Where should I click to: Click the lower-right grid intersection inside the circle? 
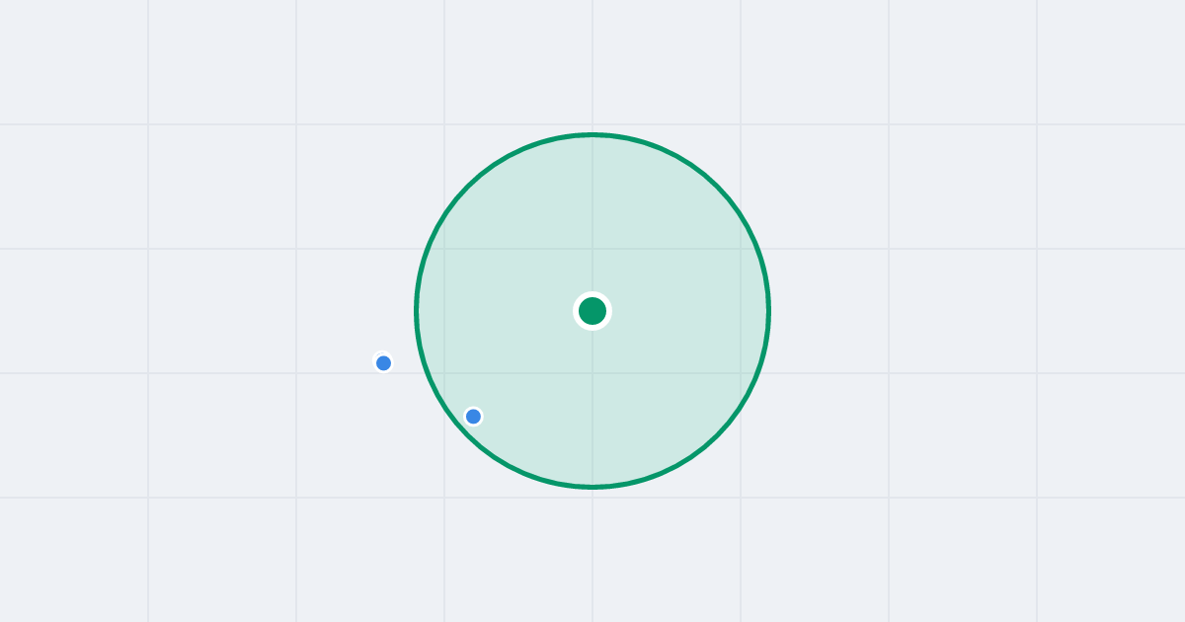[741, 373]
